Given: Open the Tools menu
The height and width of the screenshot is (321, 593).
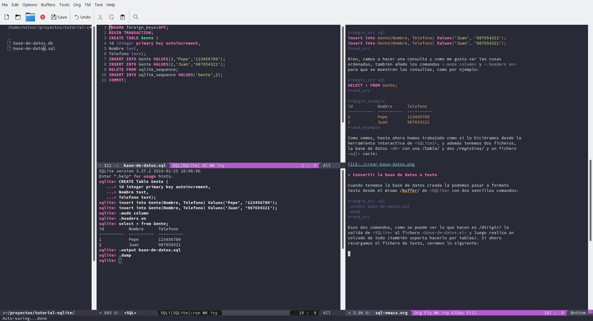Looking at the screenshot, I should point(64,5).
